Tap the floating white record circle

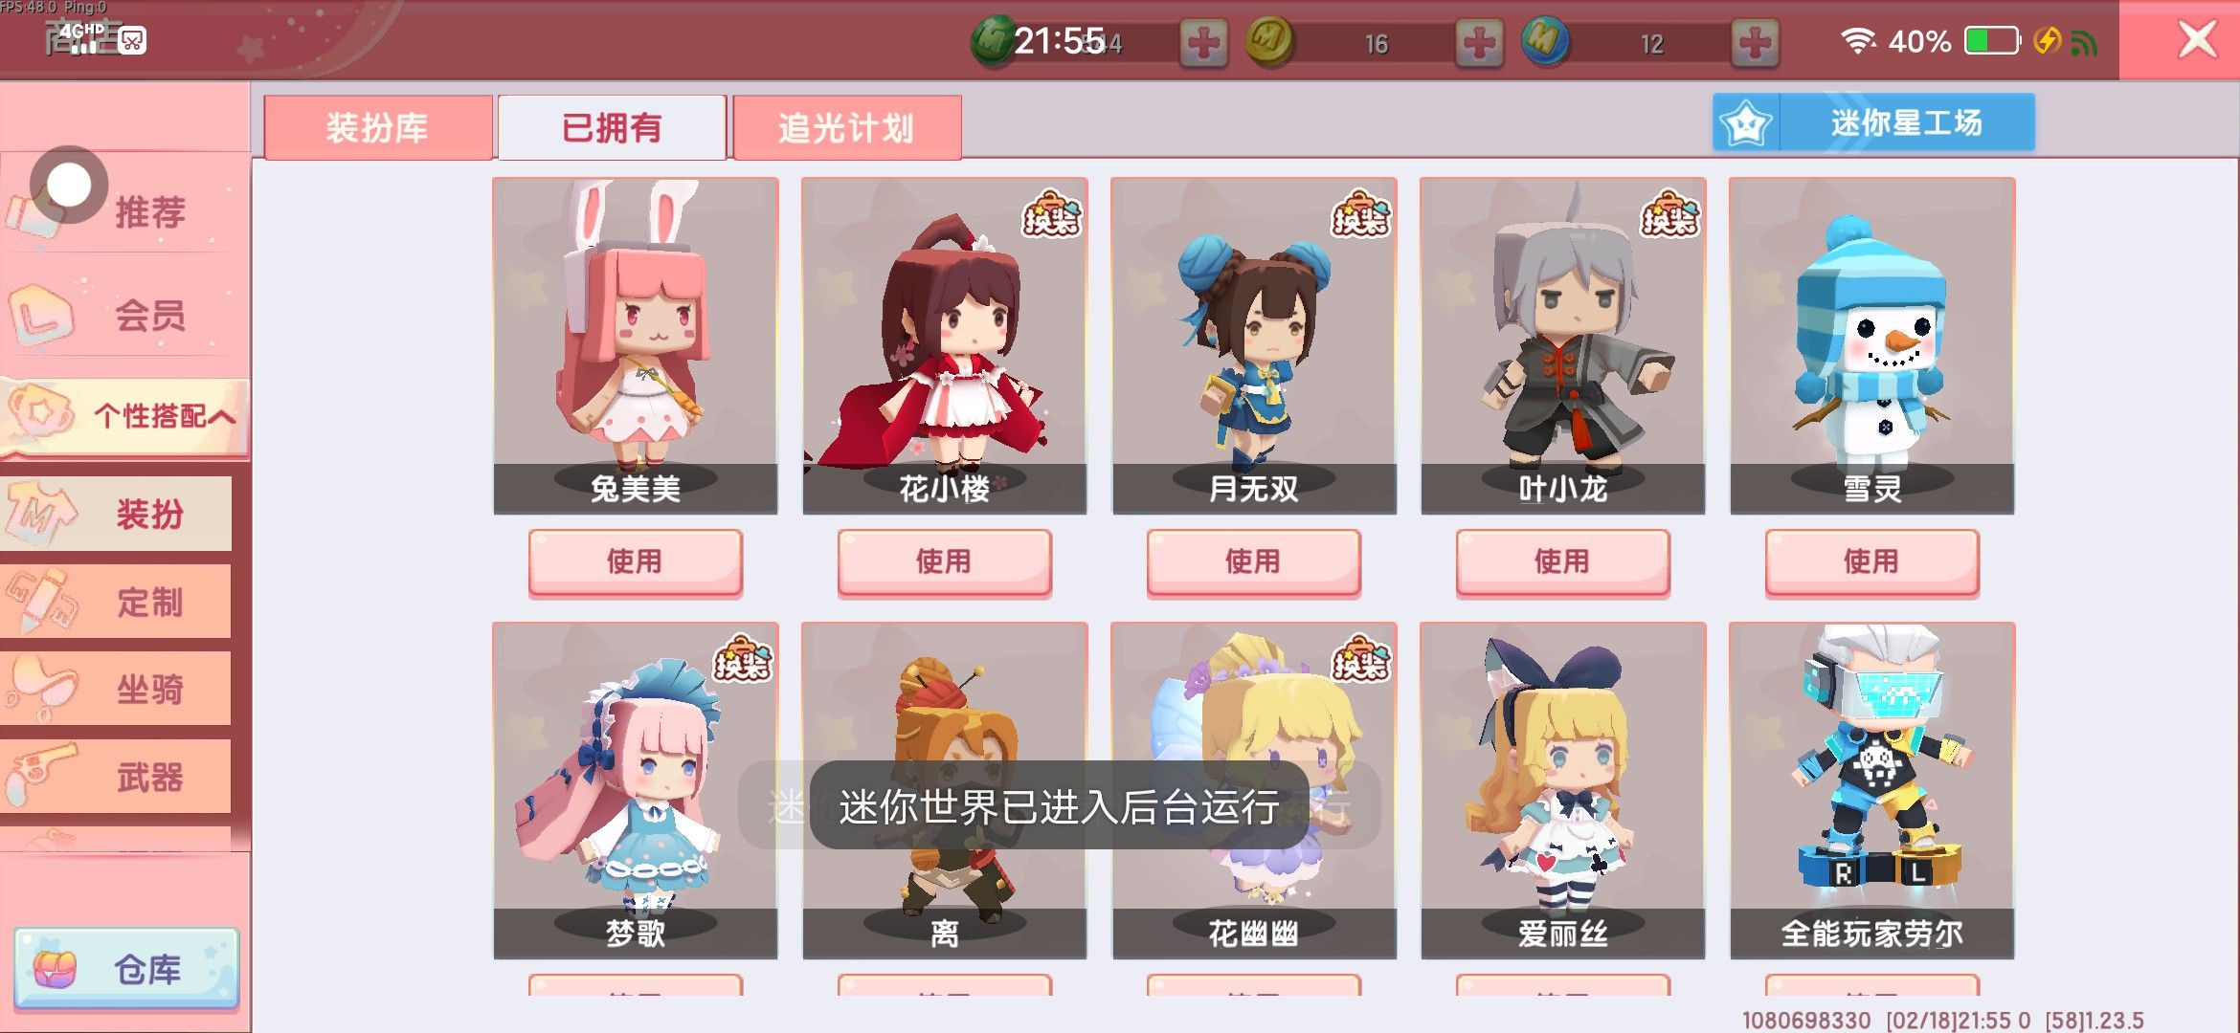[69, 185]
